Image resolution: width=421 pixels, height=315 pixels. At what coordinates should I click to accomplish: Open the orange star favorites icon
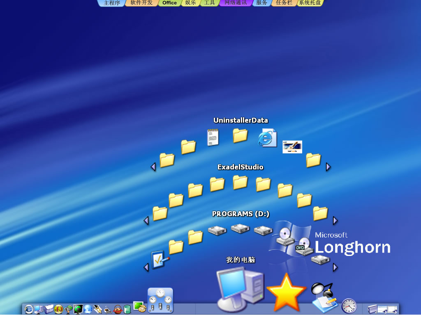pyautogui.click(x=287, y=292)
